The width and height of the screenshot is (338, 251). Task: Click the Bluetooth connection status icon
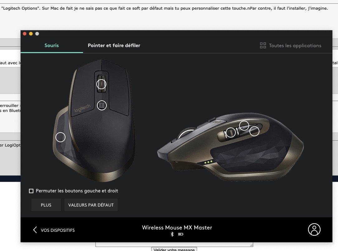pyautogui.click(x=172, y=234)
